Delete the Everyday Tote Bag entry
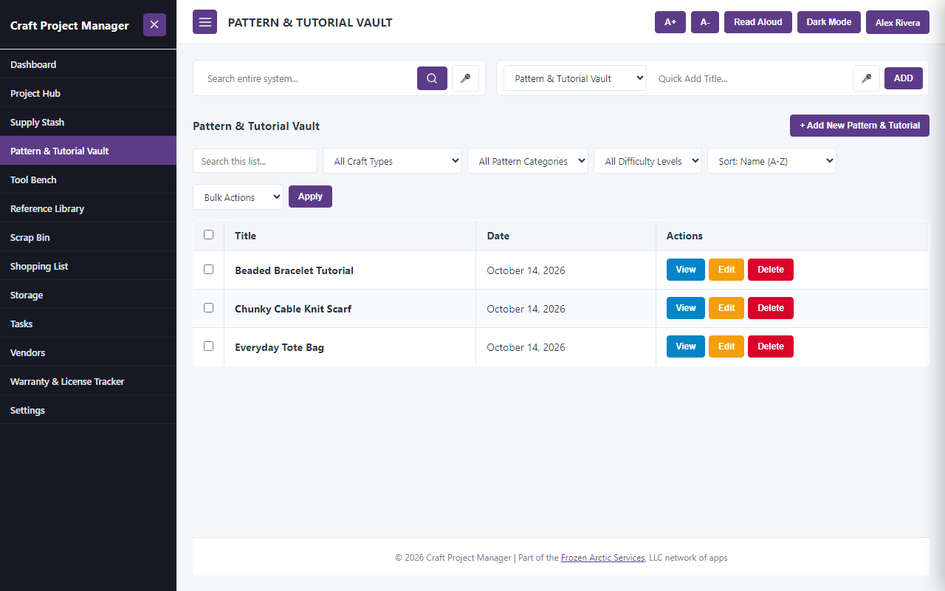The height and width of the screenshot is (591, 945). point(771,346)
